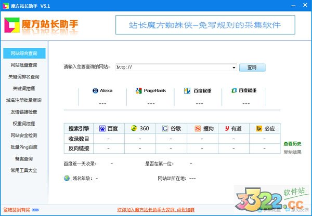Click the NEW badge next to 登陆签到有奖
The width and height of the screenshot is (312, 216).
[35, 210]
